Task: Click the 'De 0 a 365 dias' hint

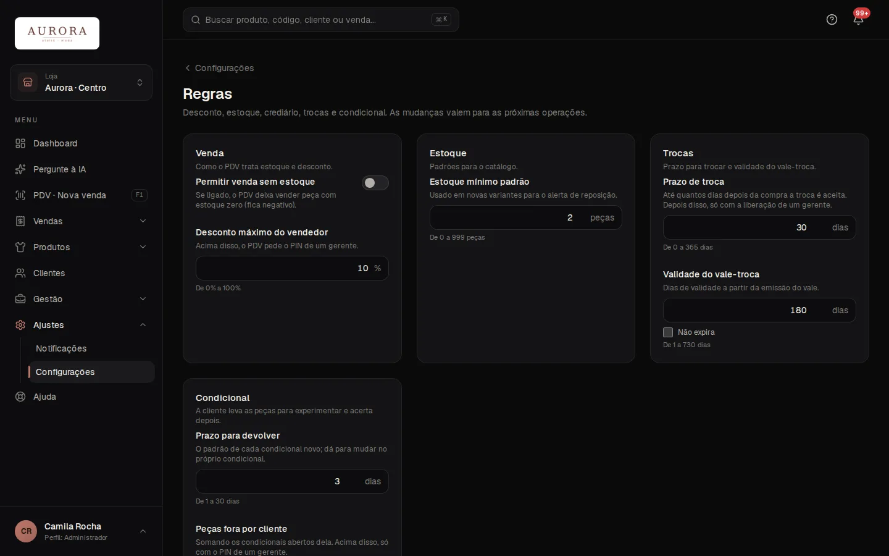Action: point(688,247)
